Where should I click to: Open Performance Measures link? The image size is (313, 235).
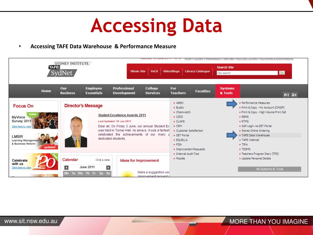(x=256, y=103)
